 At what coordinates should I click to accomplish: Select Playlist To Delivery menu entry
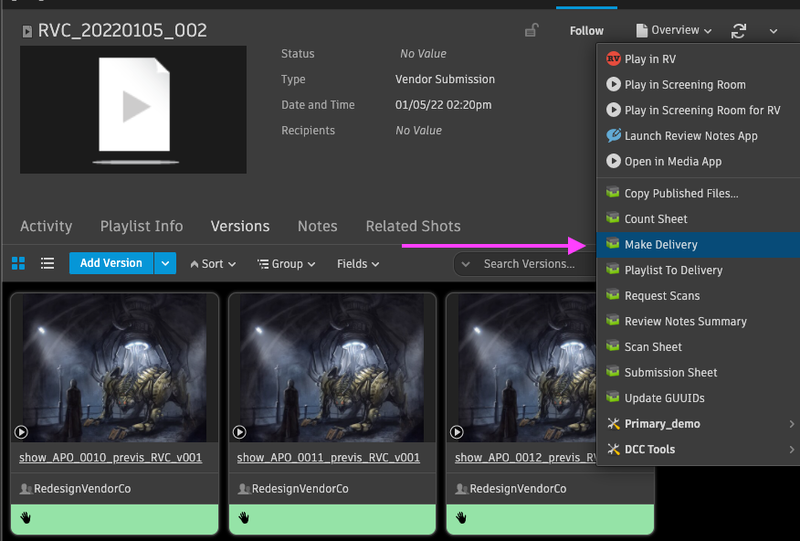(x=698, y=270)
